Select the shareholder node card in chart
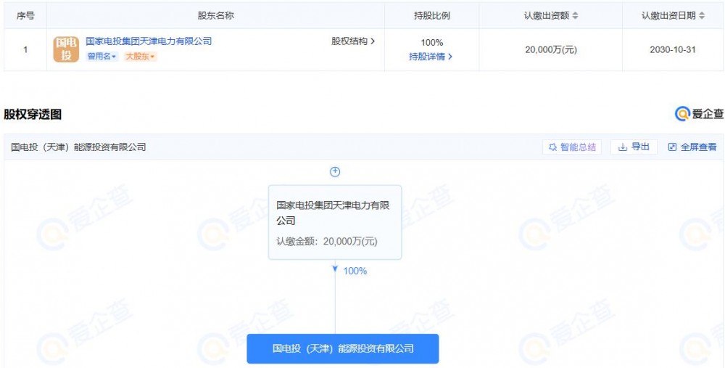 coord(334,222)
